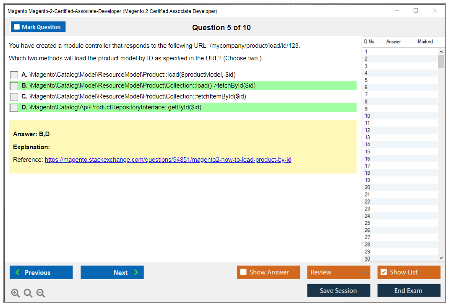This screenshot has width=451, height=308.
Task: Open the magento.stackexchange.com reference link
Action: click(168, 160)
